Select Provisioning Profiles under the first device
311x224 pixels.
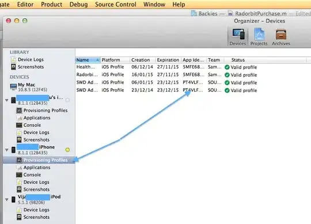coord(45,111)
